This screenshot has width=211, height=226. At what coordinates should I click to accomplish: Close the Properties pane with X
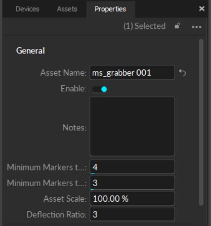[201, 9]
